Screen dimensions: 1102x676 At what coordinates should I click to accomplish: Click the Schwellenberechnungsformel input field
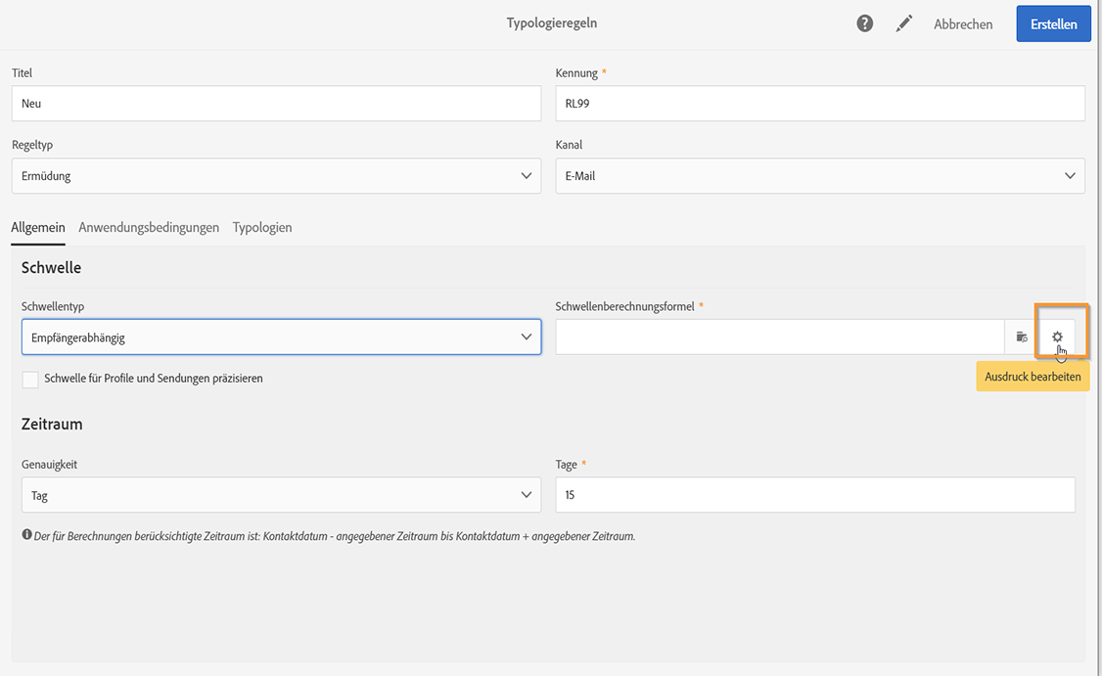(x=779, y=338)
